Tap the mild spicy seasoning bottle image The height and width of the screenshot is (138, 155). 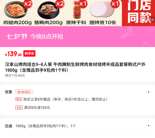[77, 10]
